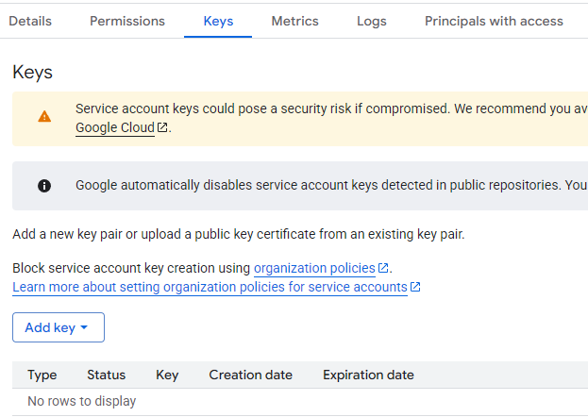Go to the Metrics tab
The image size is (588, 417).
294,21
